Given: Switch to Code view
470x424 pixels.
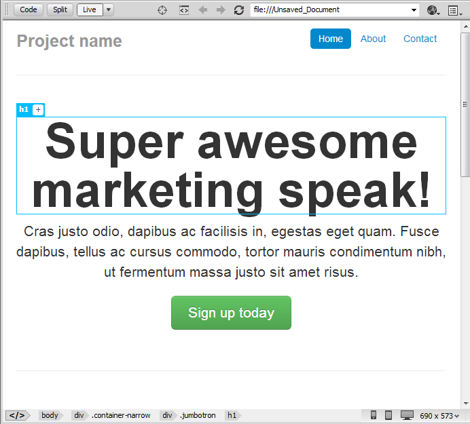Looking at the screenshot, I should click(29, 9).
